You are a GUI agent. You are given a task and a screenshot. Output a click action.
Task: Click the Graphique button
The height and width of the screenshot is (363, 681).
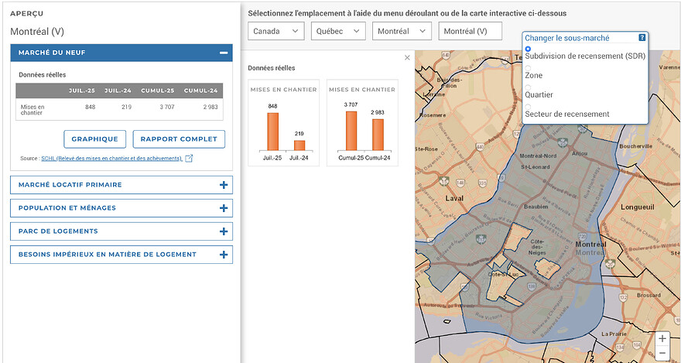(94, 139)
